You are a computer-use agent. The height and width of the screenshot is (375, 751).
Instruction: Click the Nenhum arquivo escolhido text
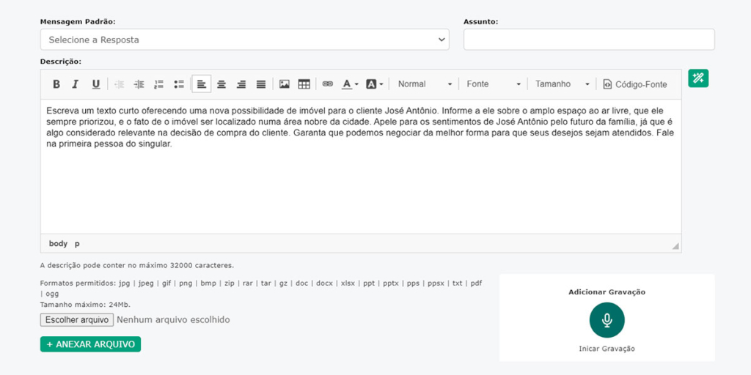pos(173,319)
